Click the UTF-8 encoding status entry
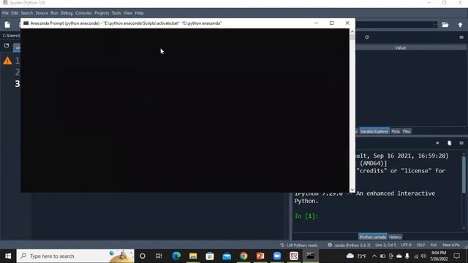468x263 pixels. click(x=406, y=245)
